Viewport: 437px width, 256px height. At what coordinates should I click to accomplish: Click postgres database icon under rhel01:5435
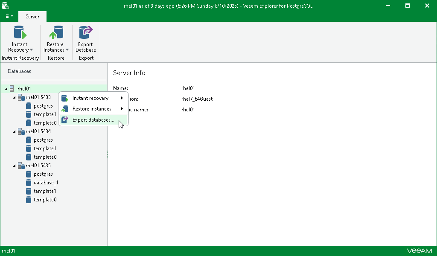pyautogui.click(x=29, y=174)
